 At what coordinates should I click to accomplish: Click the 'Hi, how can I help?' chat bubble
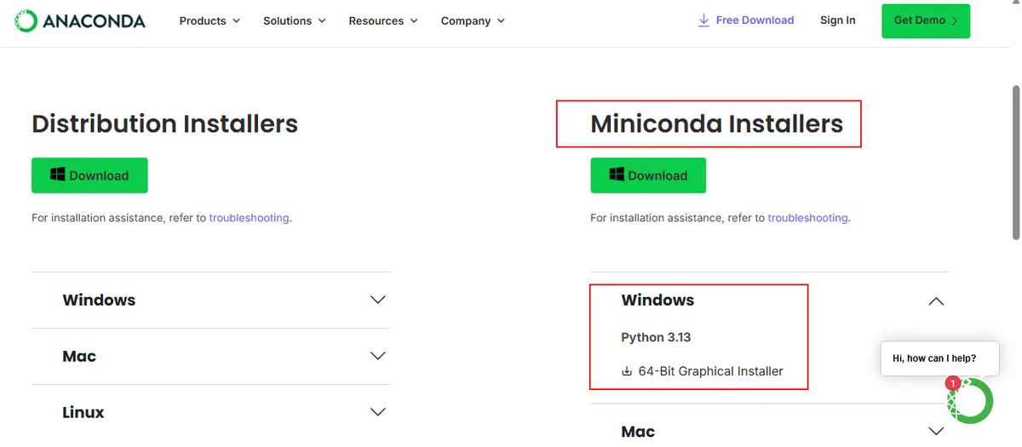(939, 358)
